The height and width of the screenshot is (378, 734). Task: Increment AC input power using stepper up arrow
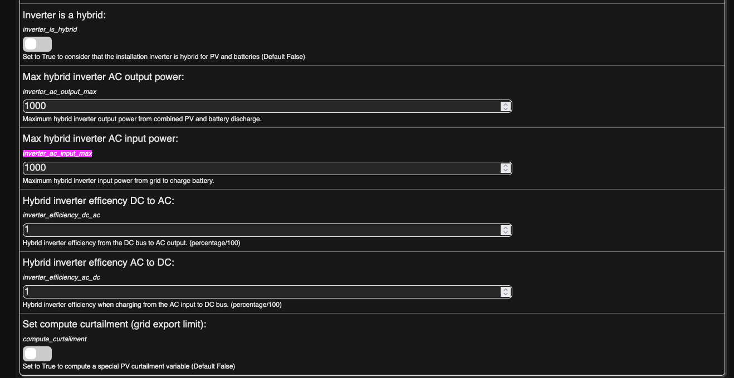coord(505,166)
